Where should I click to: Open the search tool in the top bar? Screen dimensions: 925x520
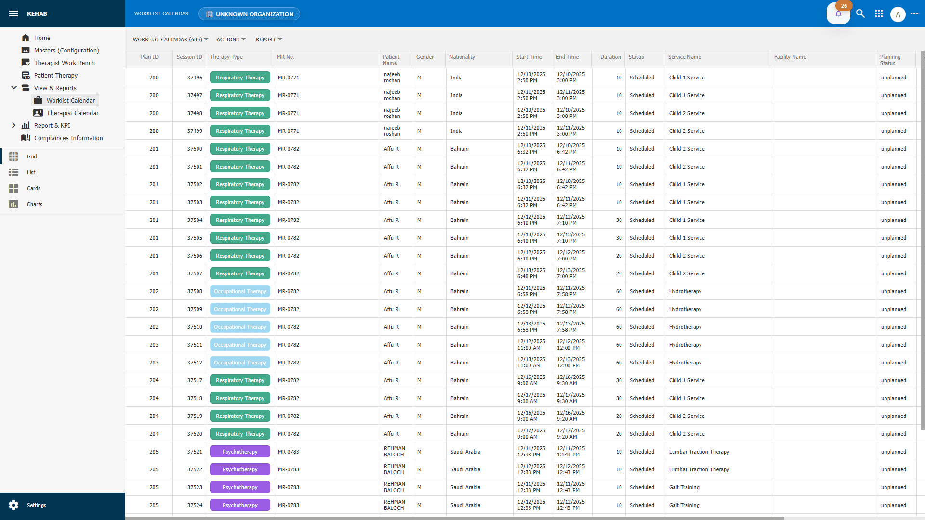point(860,14)
